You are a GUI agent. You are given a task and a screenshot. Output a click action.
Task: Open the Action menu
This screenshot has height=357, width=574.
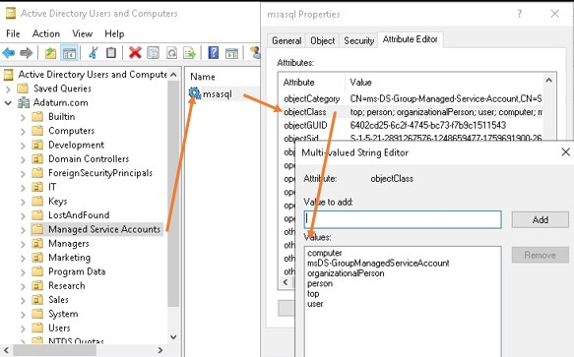(46, 33)
